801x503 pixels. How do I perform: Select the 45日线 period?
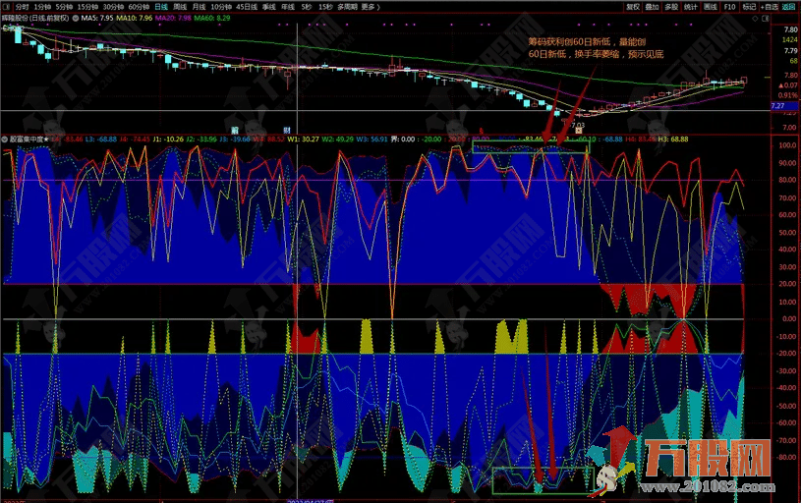[x=247, y=7]
